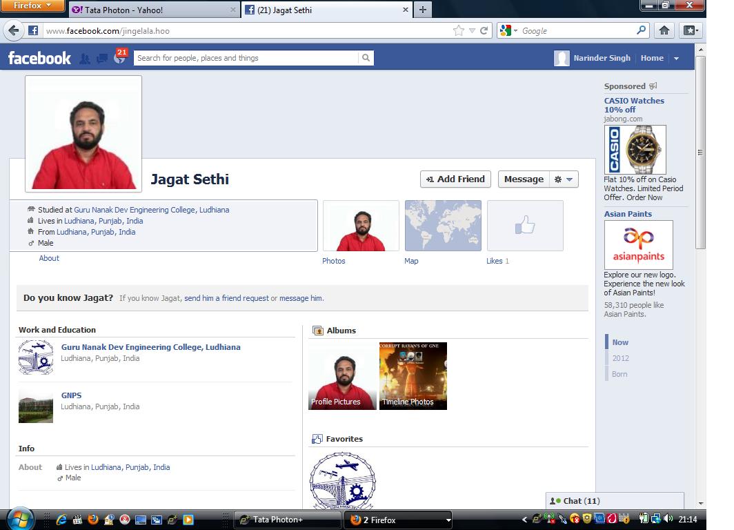Close the Tata Photon Yahoo tab
734x530 pixels.
(x=232, y=10)
